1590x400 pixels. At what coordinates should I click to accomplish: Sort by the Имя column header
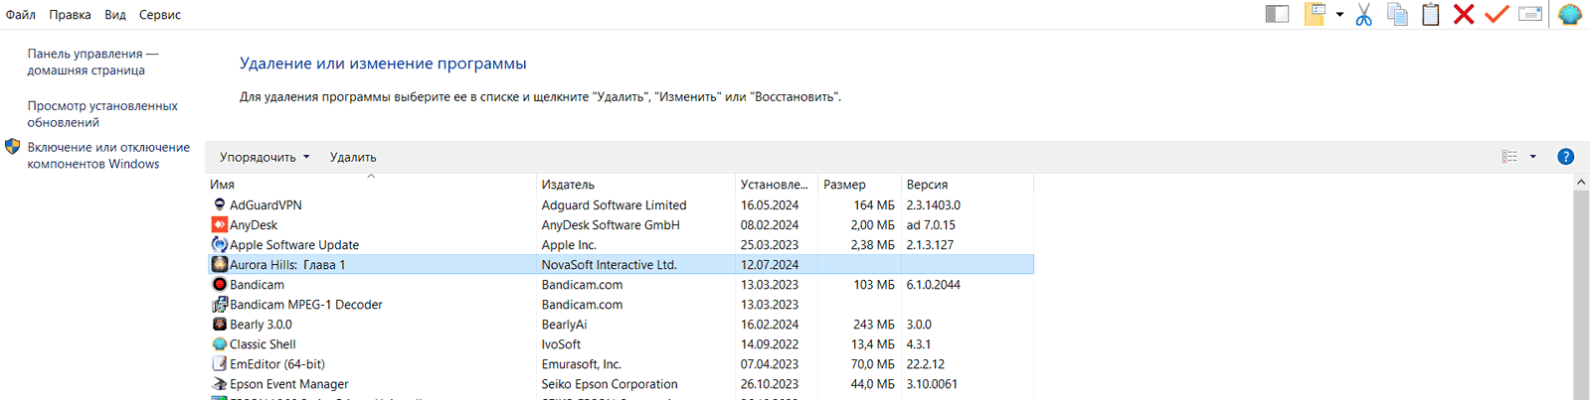click(x=370, y=185)
